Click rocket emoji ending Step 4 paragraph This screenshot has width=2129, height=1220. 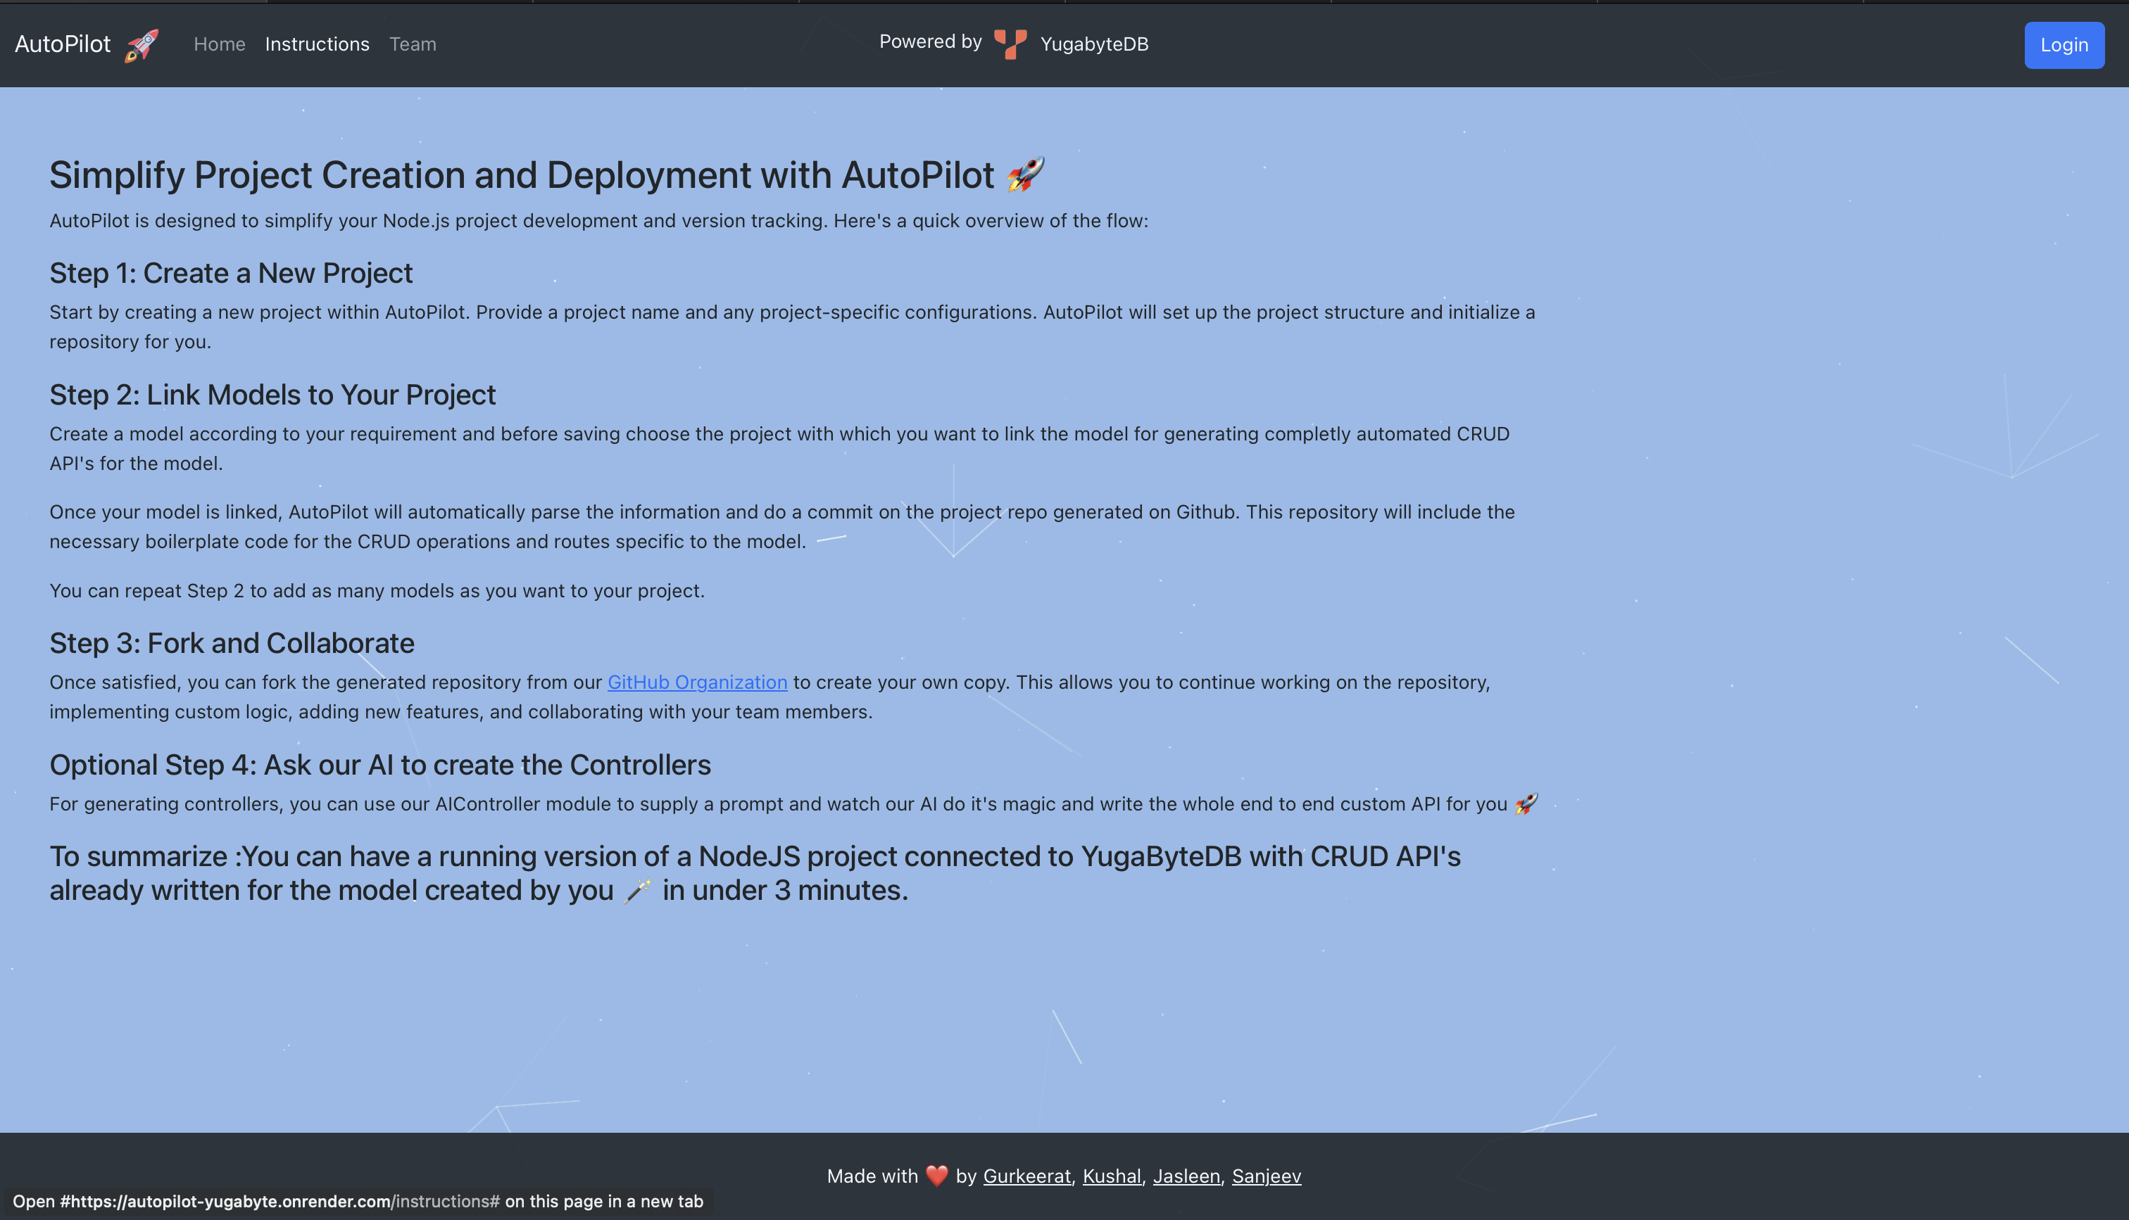1526,803
